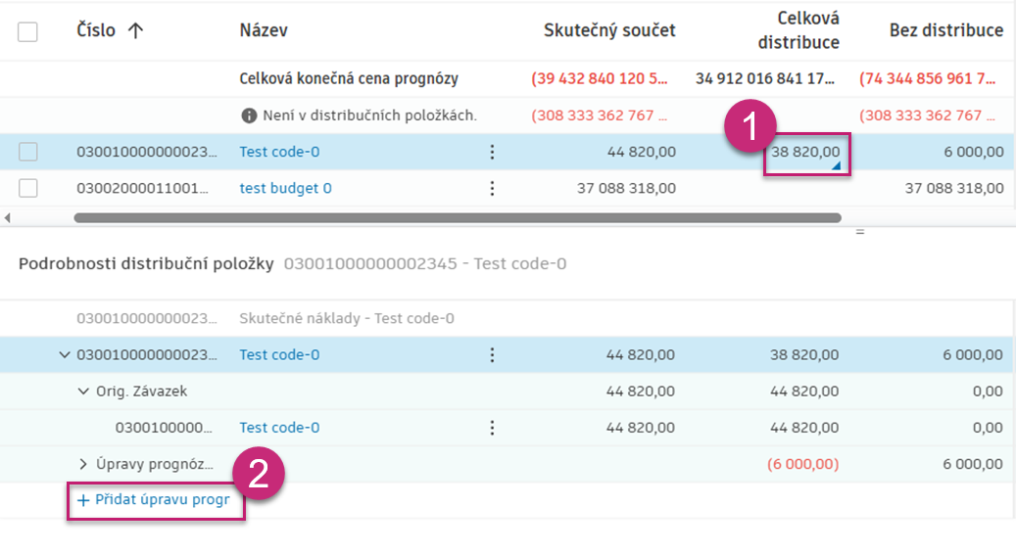Viewport: 1016px width, 553px height.
Task: Collapse the Orig. Závazek group
Action: tap(83, 392)
